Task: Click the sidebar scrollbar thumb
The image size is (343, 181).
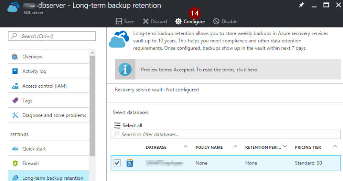Action: coord(92,106)
